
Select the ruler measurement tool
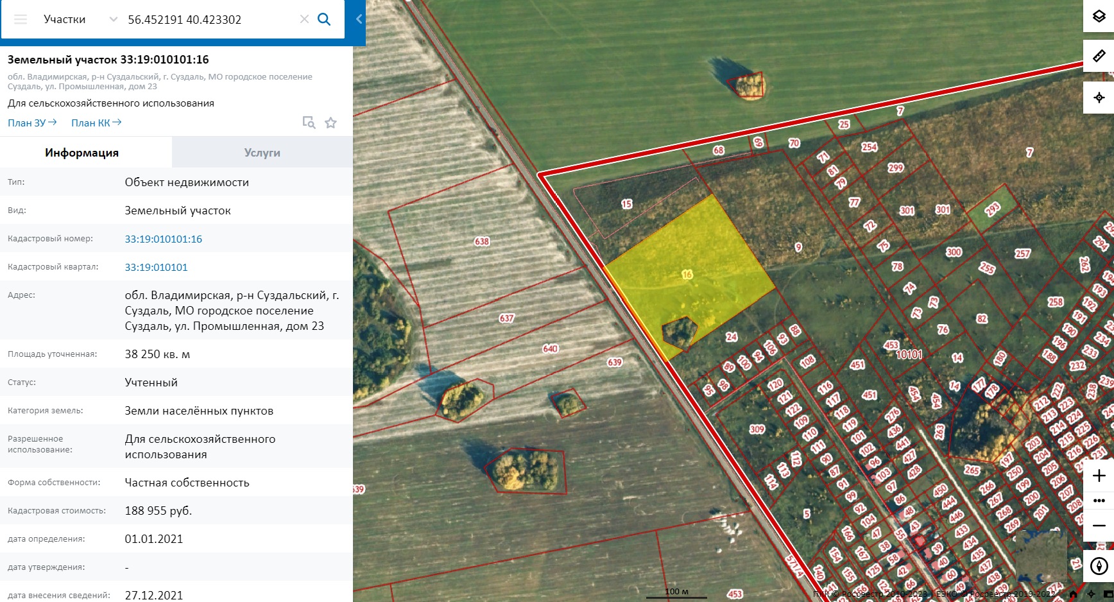[x=1099, y=56]
